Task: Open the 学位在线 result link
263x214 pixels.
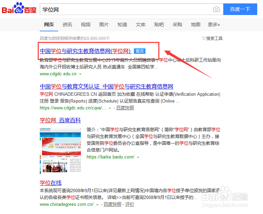Action: [51, 183]
